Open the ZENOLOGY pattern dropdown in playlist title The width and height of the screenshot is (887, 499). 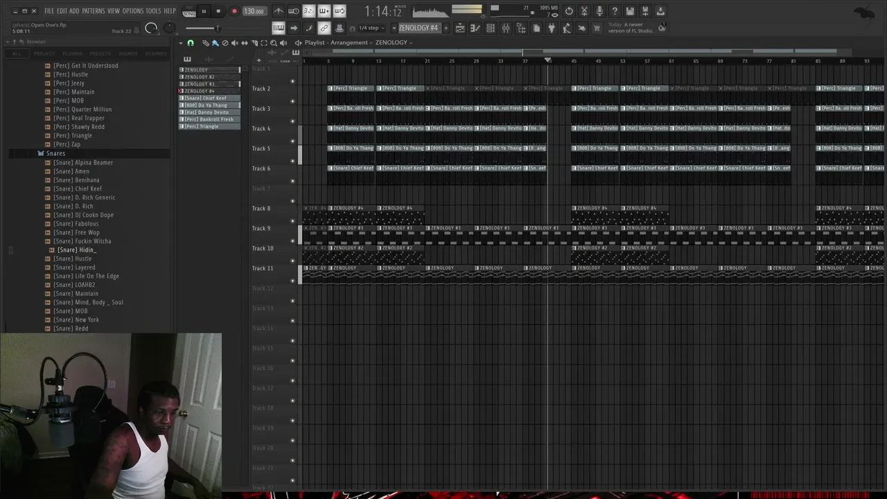pos(394,43)
